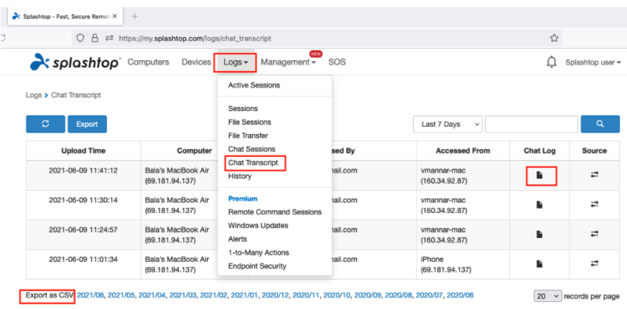
Task: Click source icon for 11:24:57 row
Action: tap(594, 234)
